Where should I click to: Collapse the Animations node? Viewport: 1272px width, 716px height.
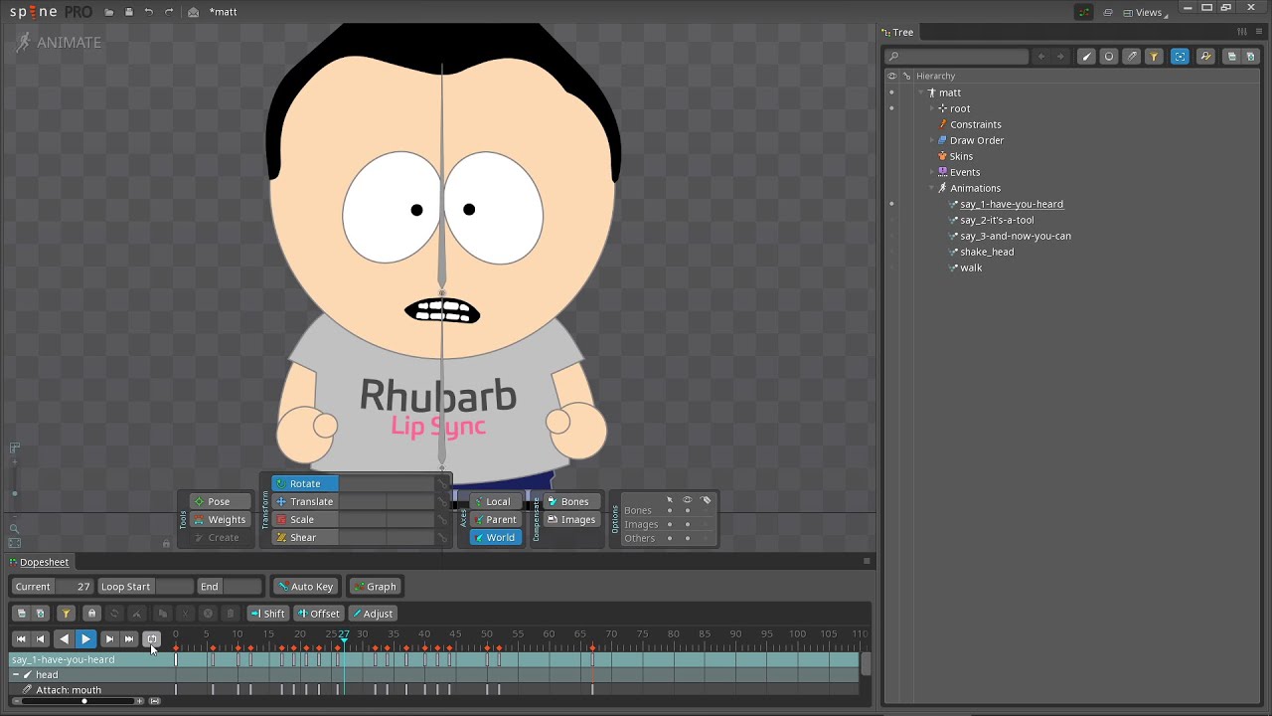click(932, 188)
